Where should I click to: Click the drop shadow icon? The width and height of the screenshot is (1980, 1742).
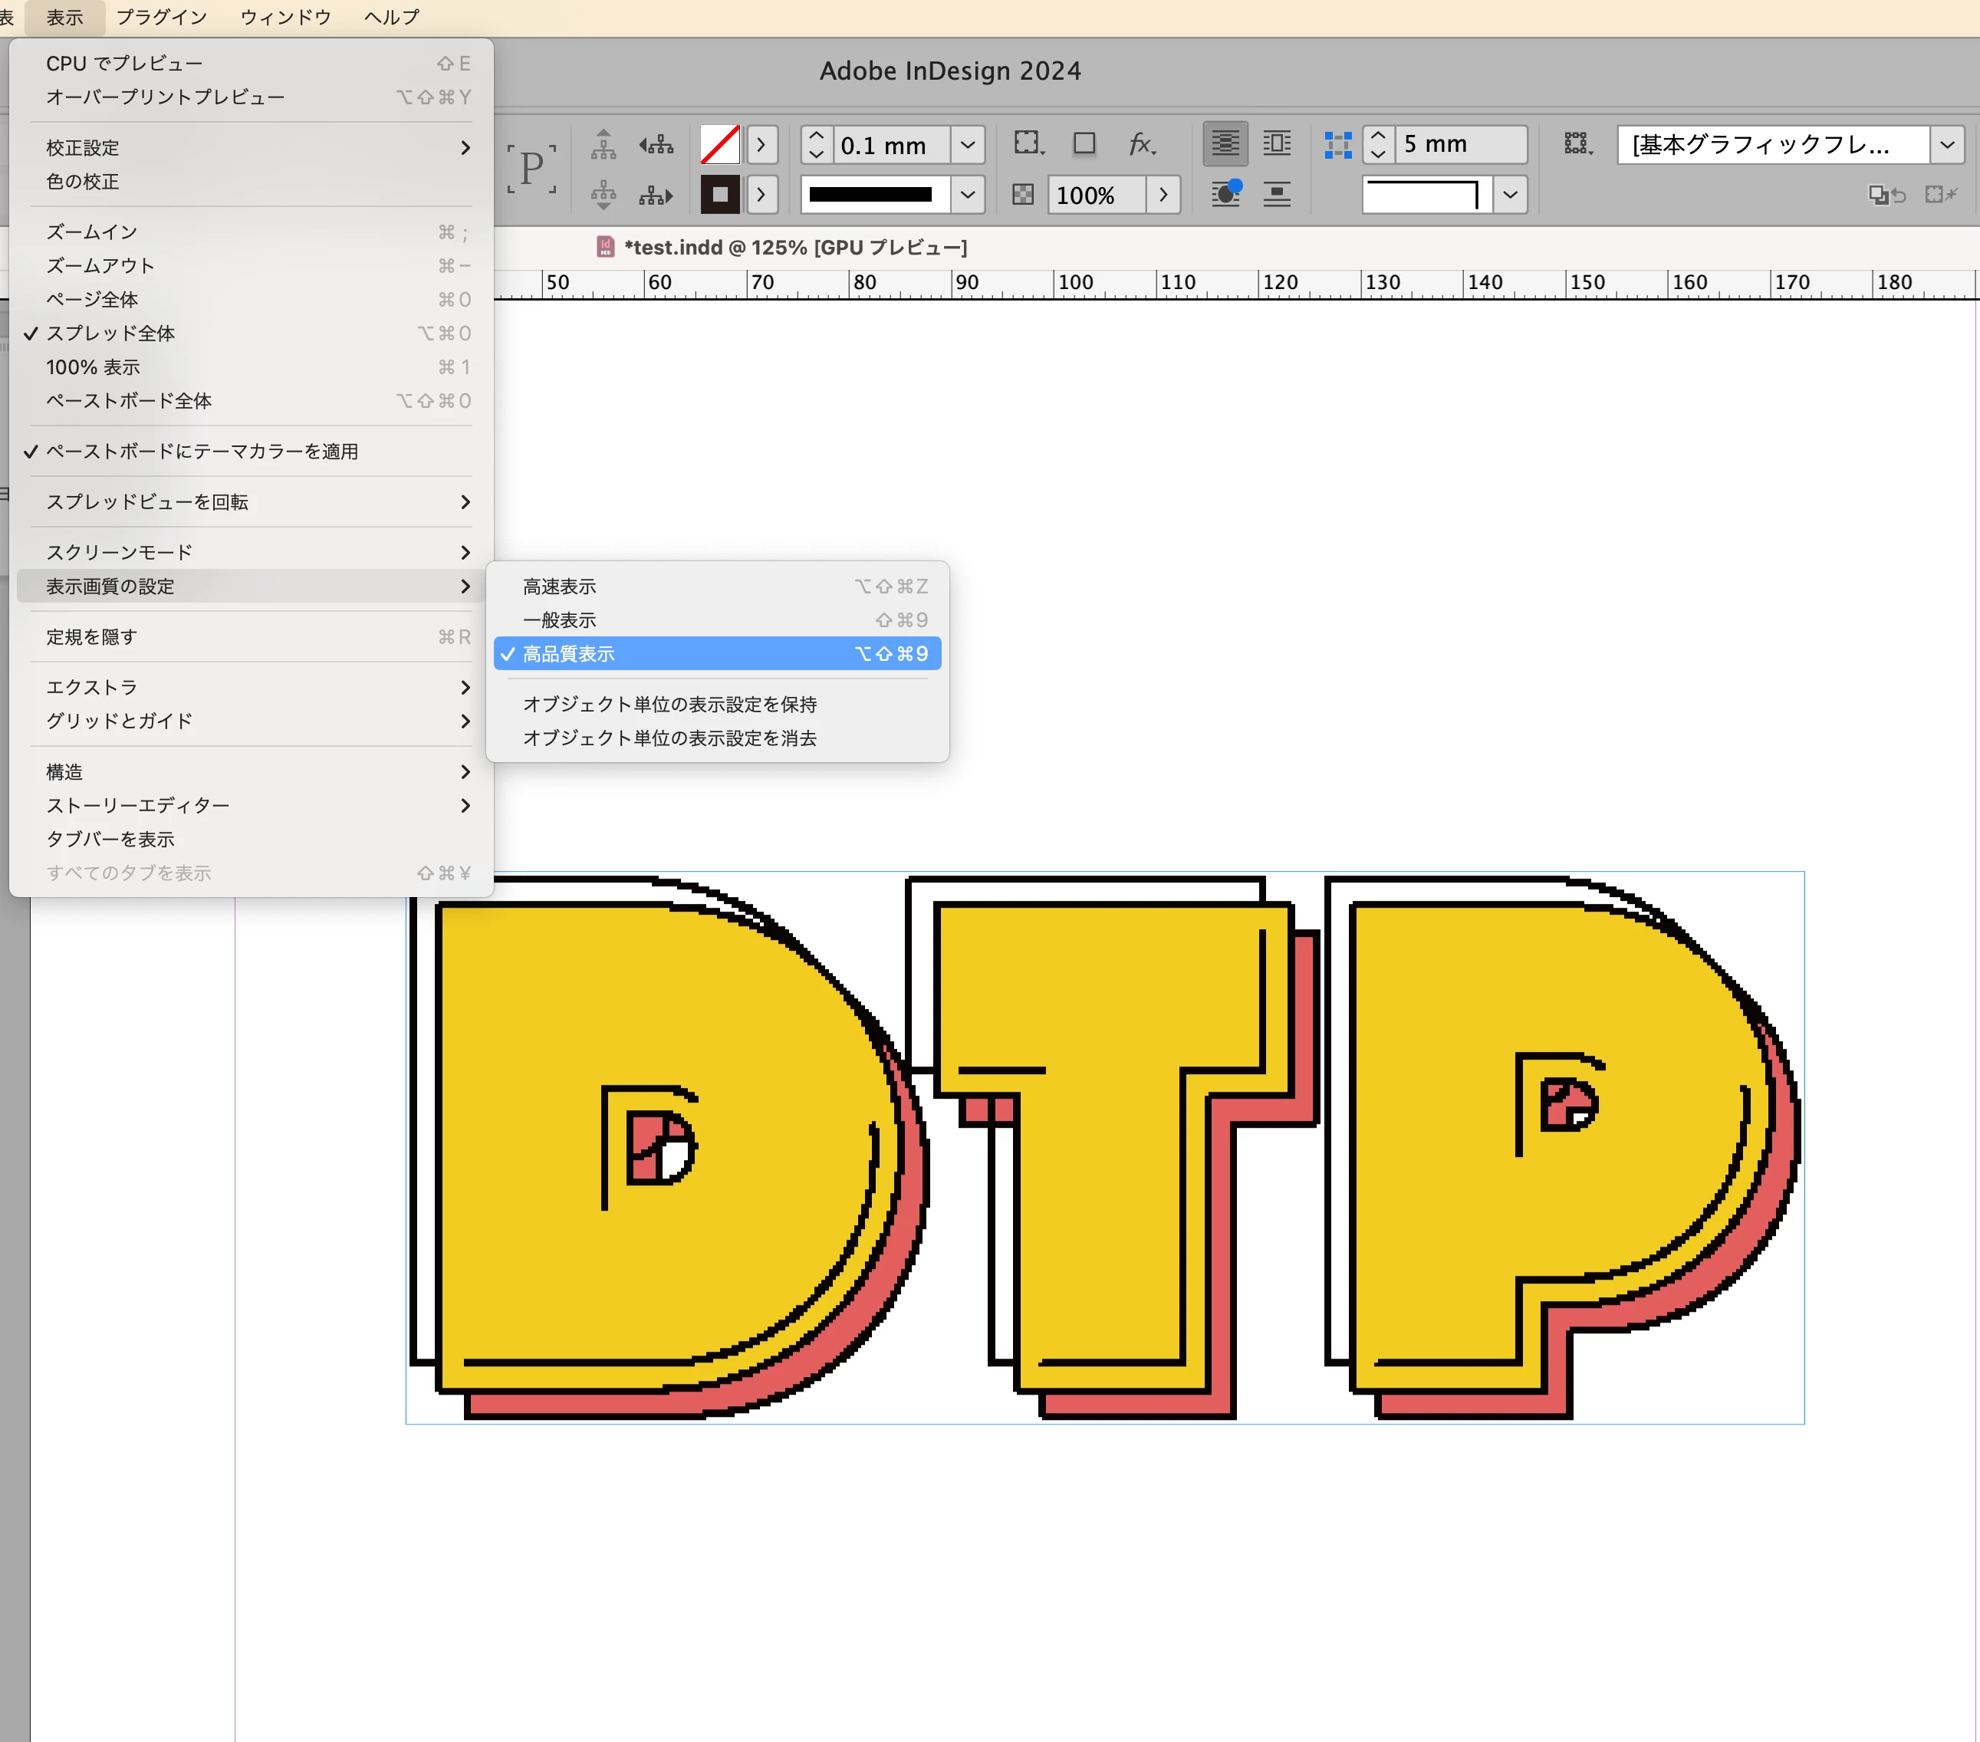click(x=1084, y=144)
